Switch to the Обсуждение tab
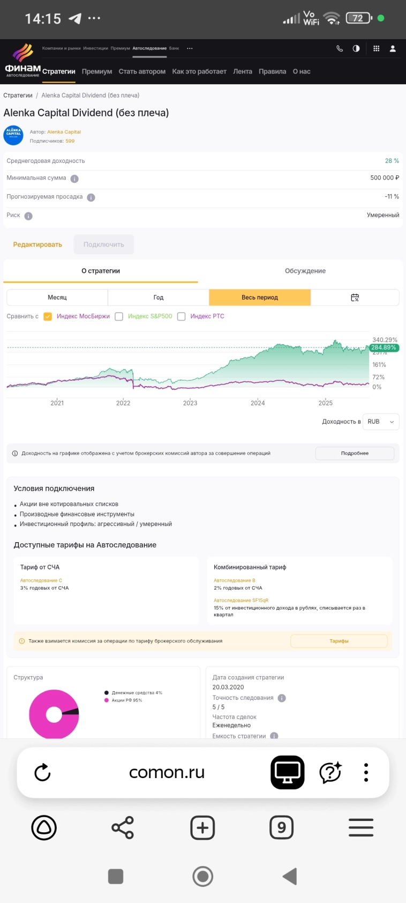The width and height of the screenshot is (406, 903). (x=305, y=271)
